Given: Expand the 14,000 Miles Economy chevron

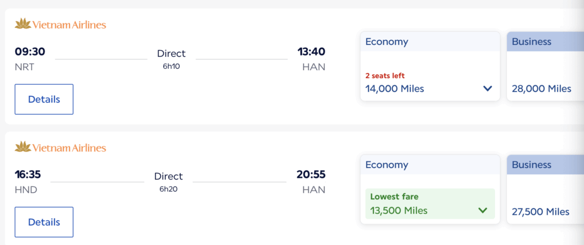Looking at the screenshot, I should tap(487, 88).
